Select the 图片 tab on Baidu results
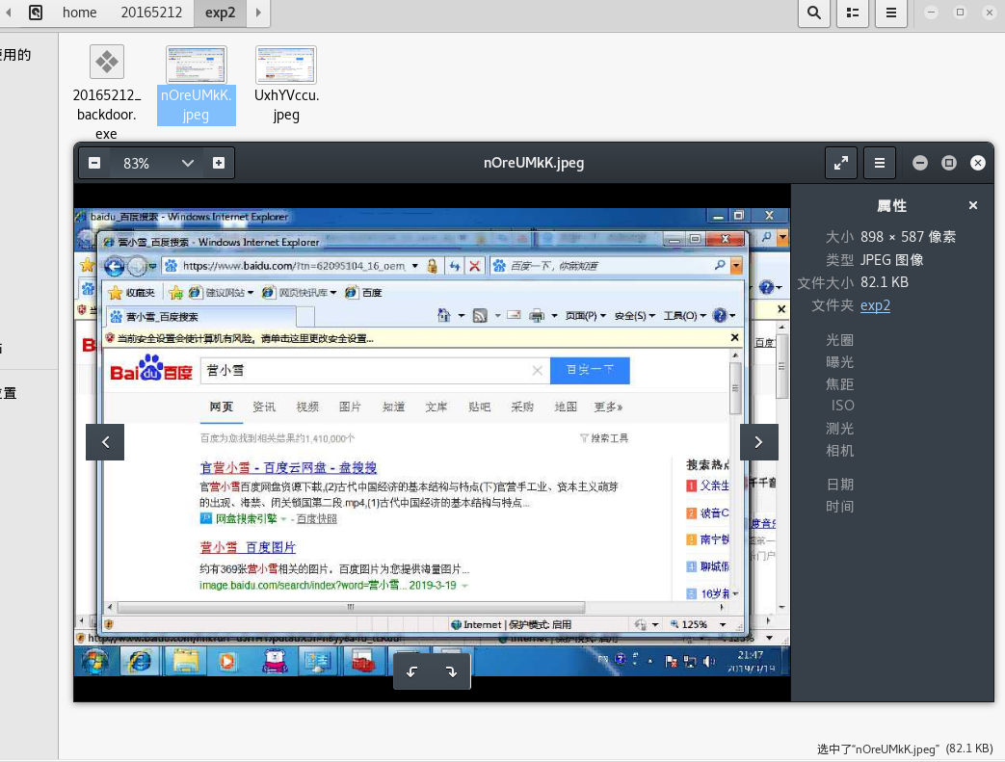 click(350, 407)
